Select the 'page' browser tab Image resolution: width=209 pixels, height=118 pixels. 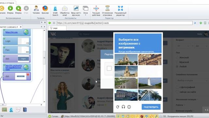57,28
